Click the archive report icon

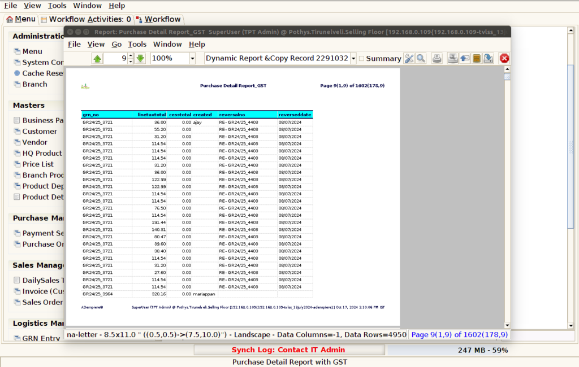pos(476,58)
